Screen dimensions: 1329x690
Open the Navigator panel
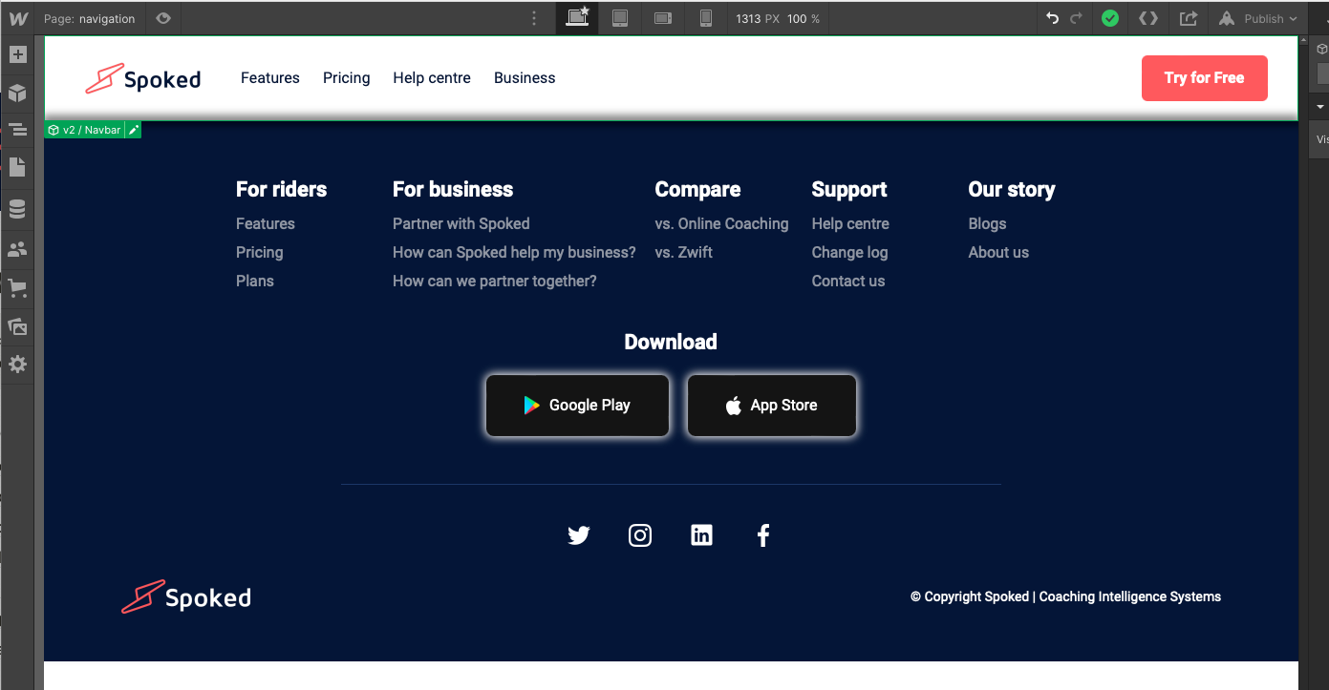[17, 130]
